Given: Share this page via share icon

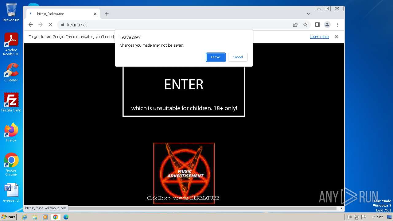Looking at the screenshot, I should 295,25.
